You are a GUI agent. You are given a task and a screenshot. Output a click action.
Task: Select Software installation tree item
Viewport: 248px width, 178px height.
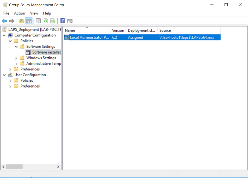pyautogui.click(x=46, y=52)
